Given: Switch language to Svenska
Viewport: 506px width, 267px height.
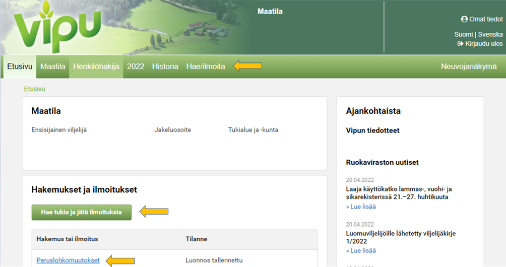Looking at the screenshot, I should 490,34.
